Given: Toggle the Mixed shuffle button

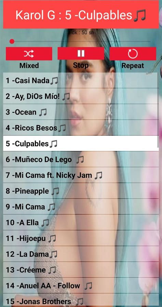Looking at the screenshot, I should 29,54.
